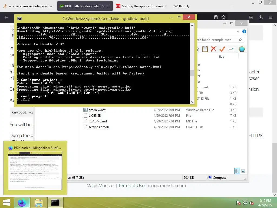
Task: Click the gradlew.bat file icon
Action: [85, 110]
